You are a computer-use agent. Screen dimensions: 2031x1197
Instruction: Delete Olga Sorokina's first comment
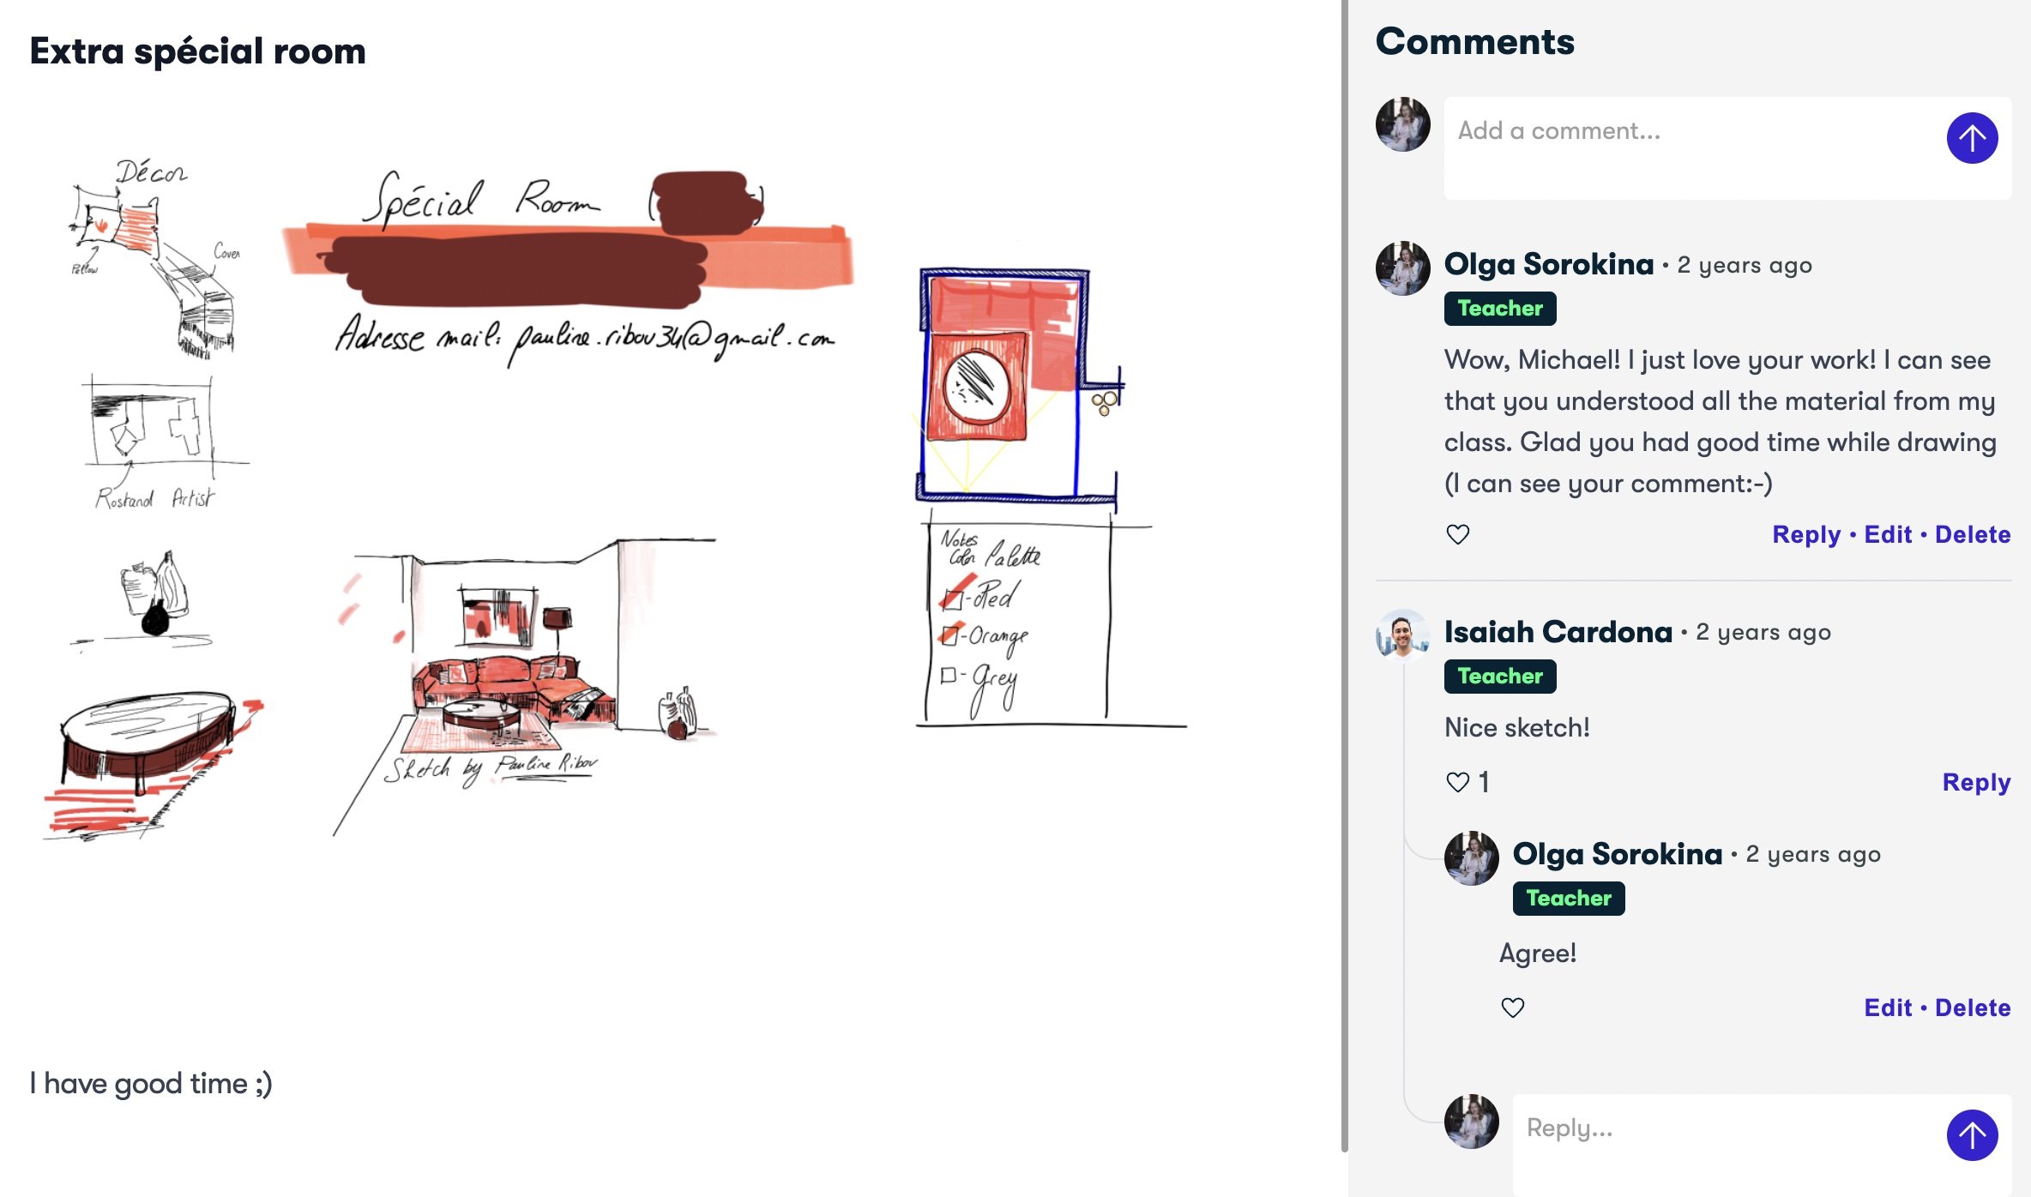[x=1973, y=534]
